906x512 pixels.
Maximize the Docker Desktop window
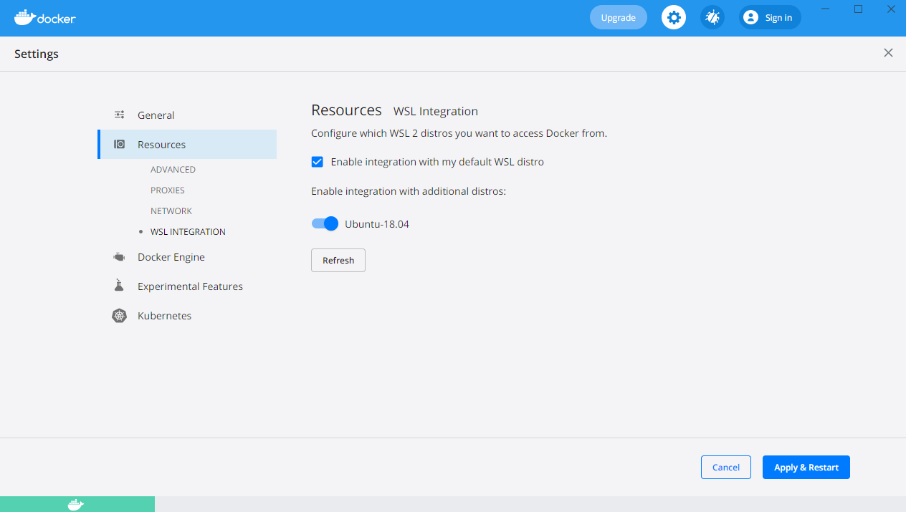(859, 9)
